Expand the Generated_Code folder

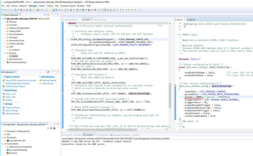(17, 40)
